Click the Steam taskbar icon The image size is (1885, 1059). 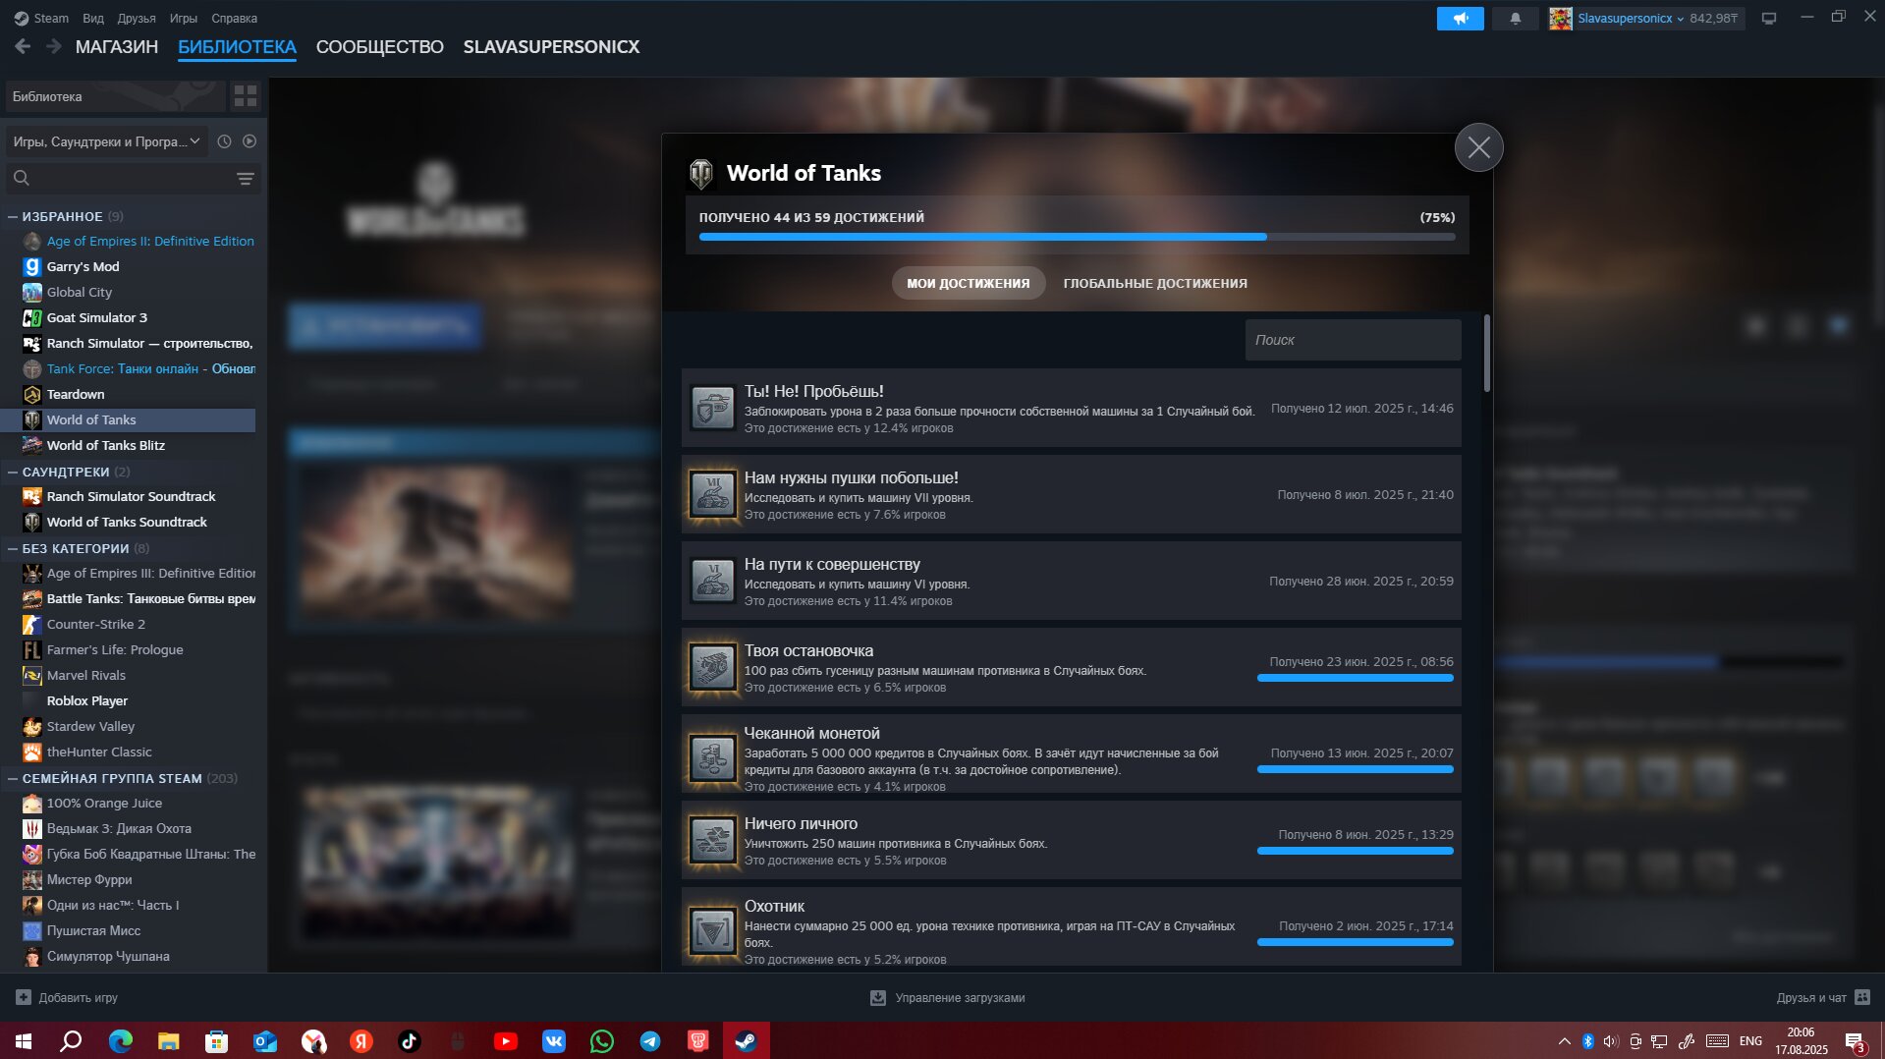[x=747, y=1041]
